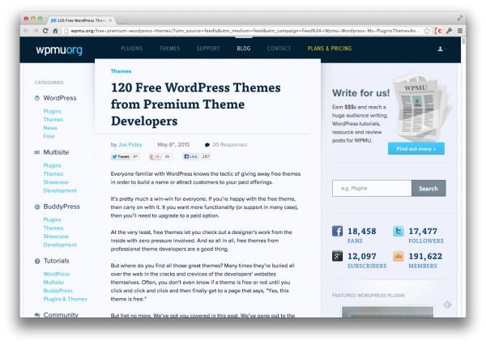Open Free under WordPress category

[x=49, y=136]
